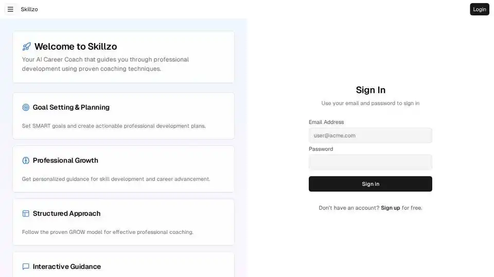Select the Structured Approach card title
Screen dimensions: 494x277
(x=66, y=213)
